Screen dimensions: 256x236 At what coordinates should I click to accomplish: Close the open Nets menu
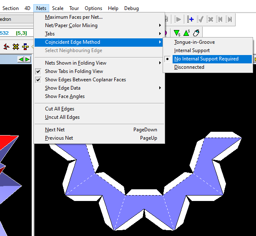coord(41,8)
